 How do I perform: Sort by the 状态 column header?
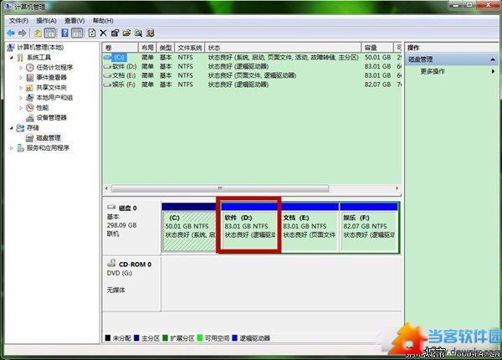pyautogui.click(x=283, y=48)
